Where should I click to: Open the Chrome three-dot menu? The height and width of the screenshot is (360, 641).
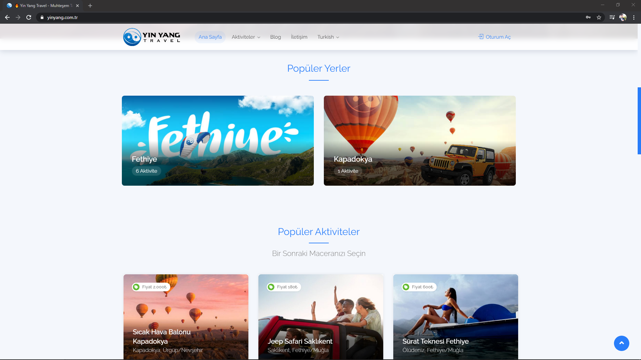pyautogui.click(x=634, y=17)
